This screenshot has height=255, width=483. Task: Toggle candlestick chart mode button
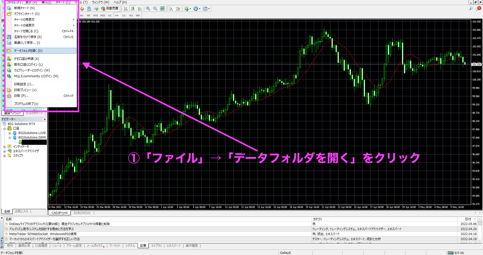pyautogui.click(x=133, y=9)
